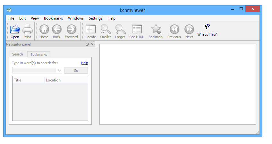Sort results by Title column header
The image size is (272, 144).
click(29, 80)
